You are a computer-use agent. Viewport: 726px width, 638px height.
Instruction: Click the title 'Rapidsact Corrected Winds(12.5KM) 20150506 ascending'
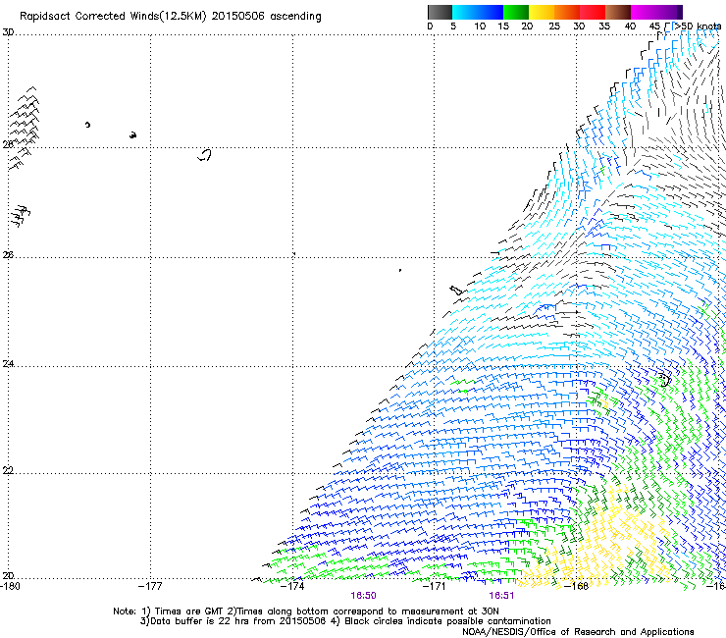(171, 17)
